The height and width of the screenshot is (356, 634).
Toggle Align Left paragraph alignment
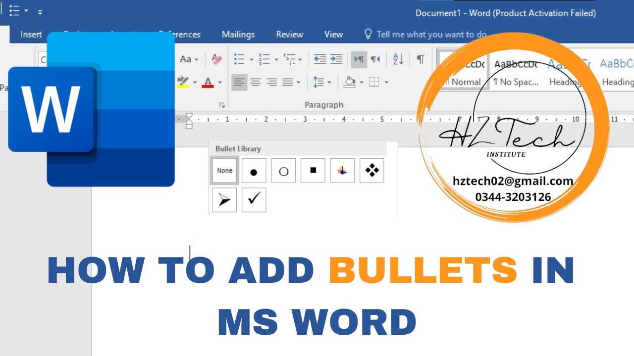tap(239, 82)
